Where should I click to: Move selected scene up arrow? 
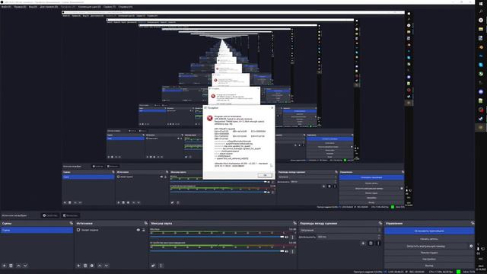18,266
